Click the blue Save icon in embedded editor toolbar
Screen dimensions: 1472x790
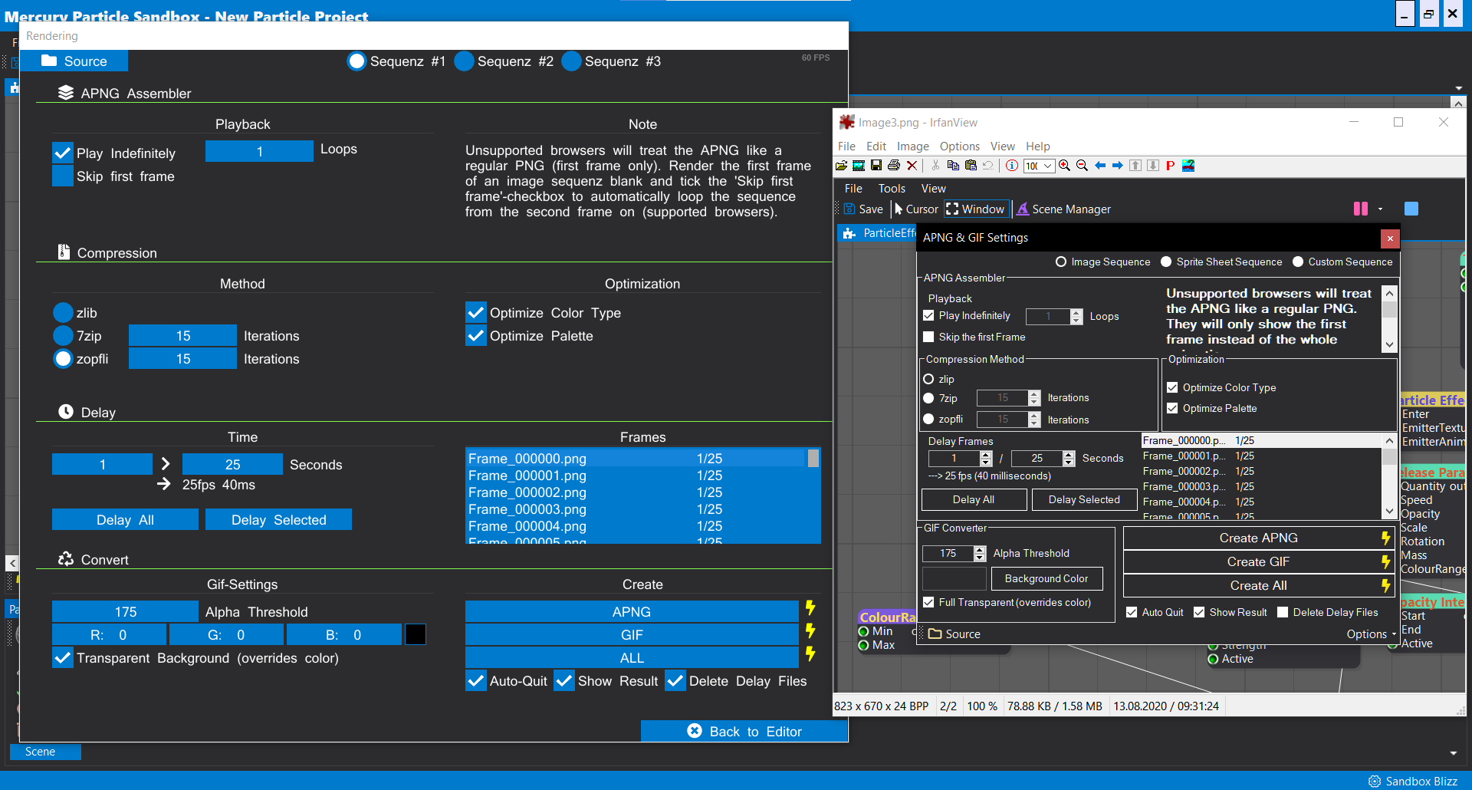(x=849, y=209)
